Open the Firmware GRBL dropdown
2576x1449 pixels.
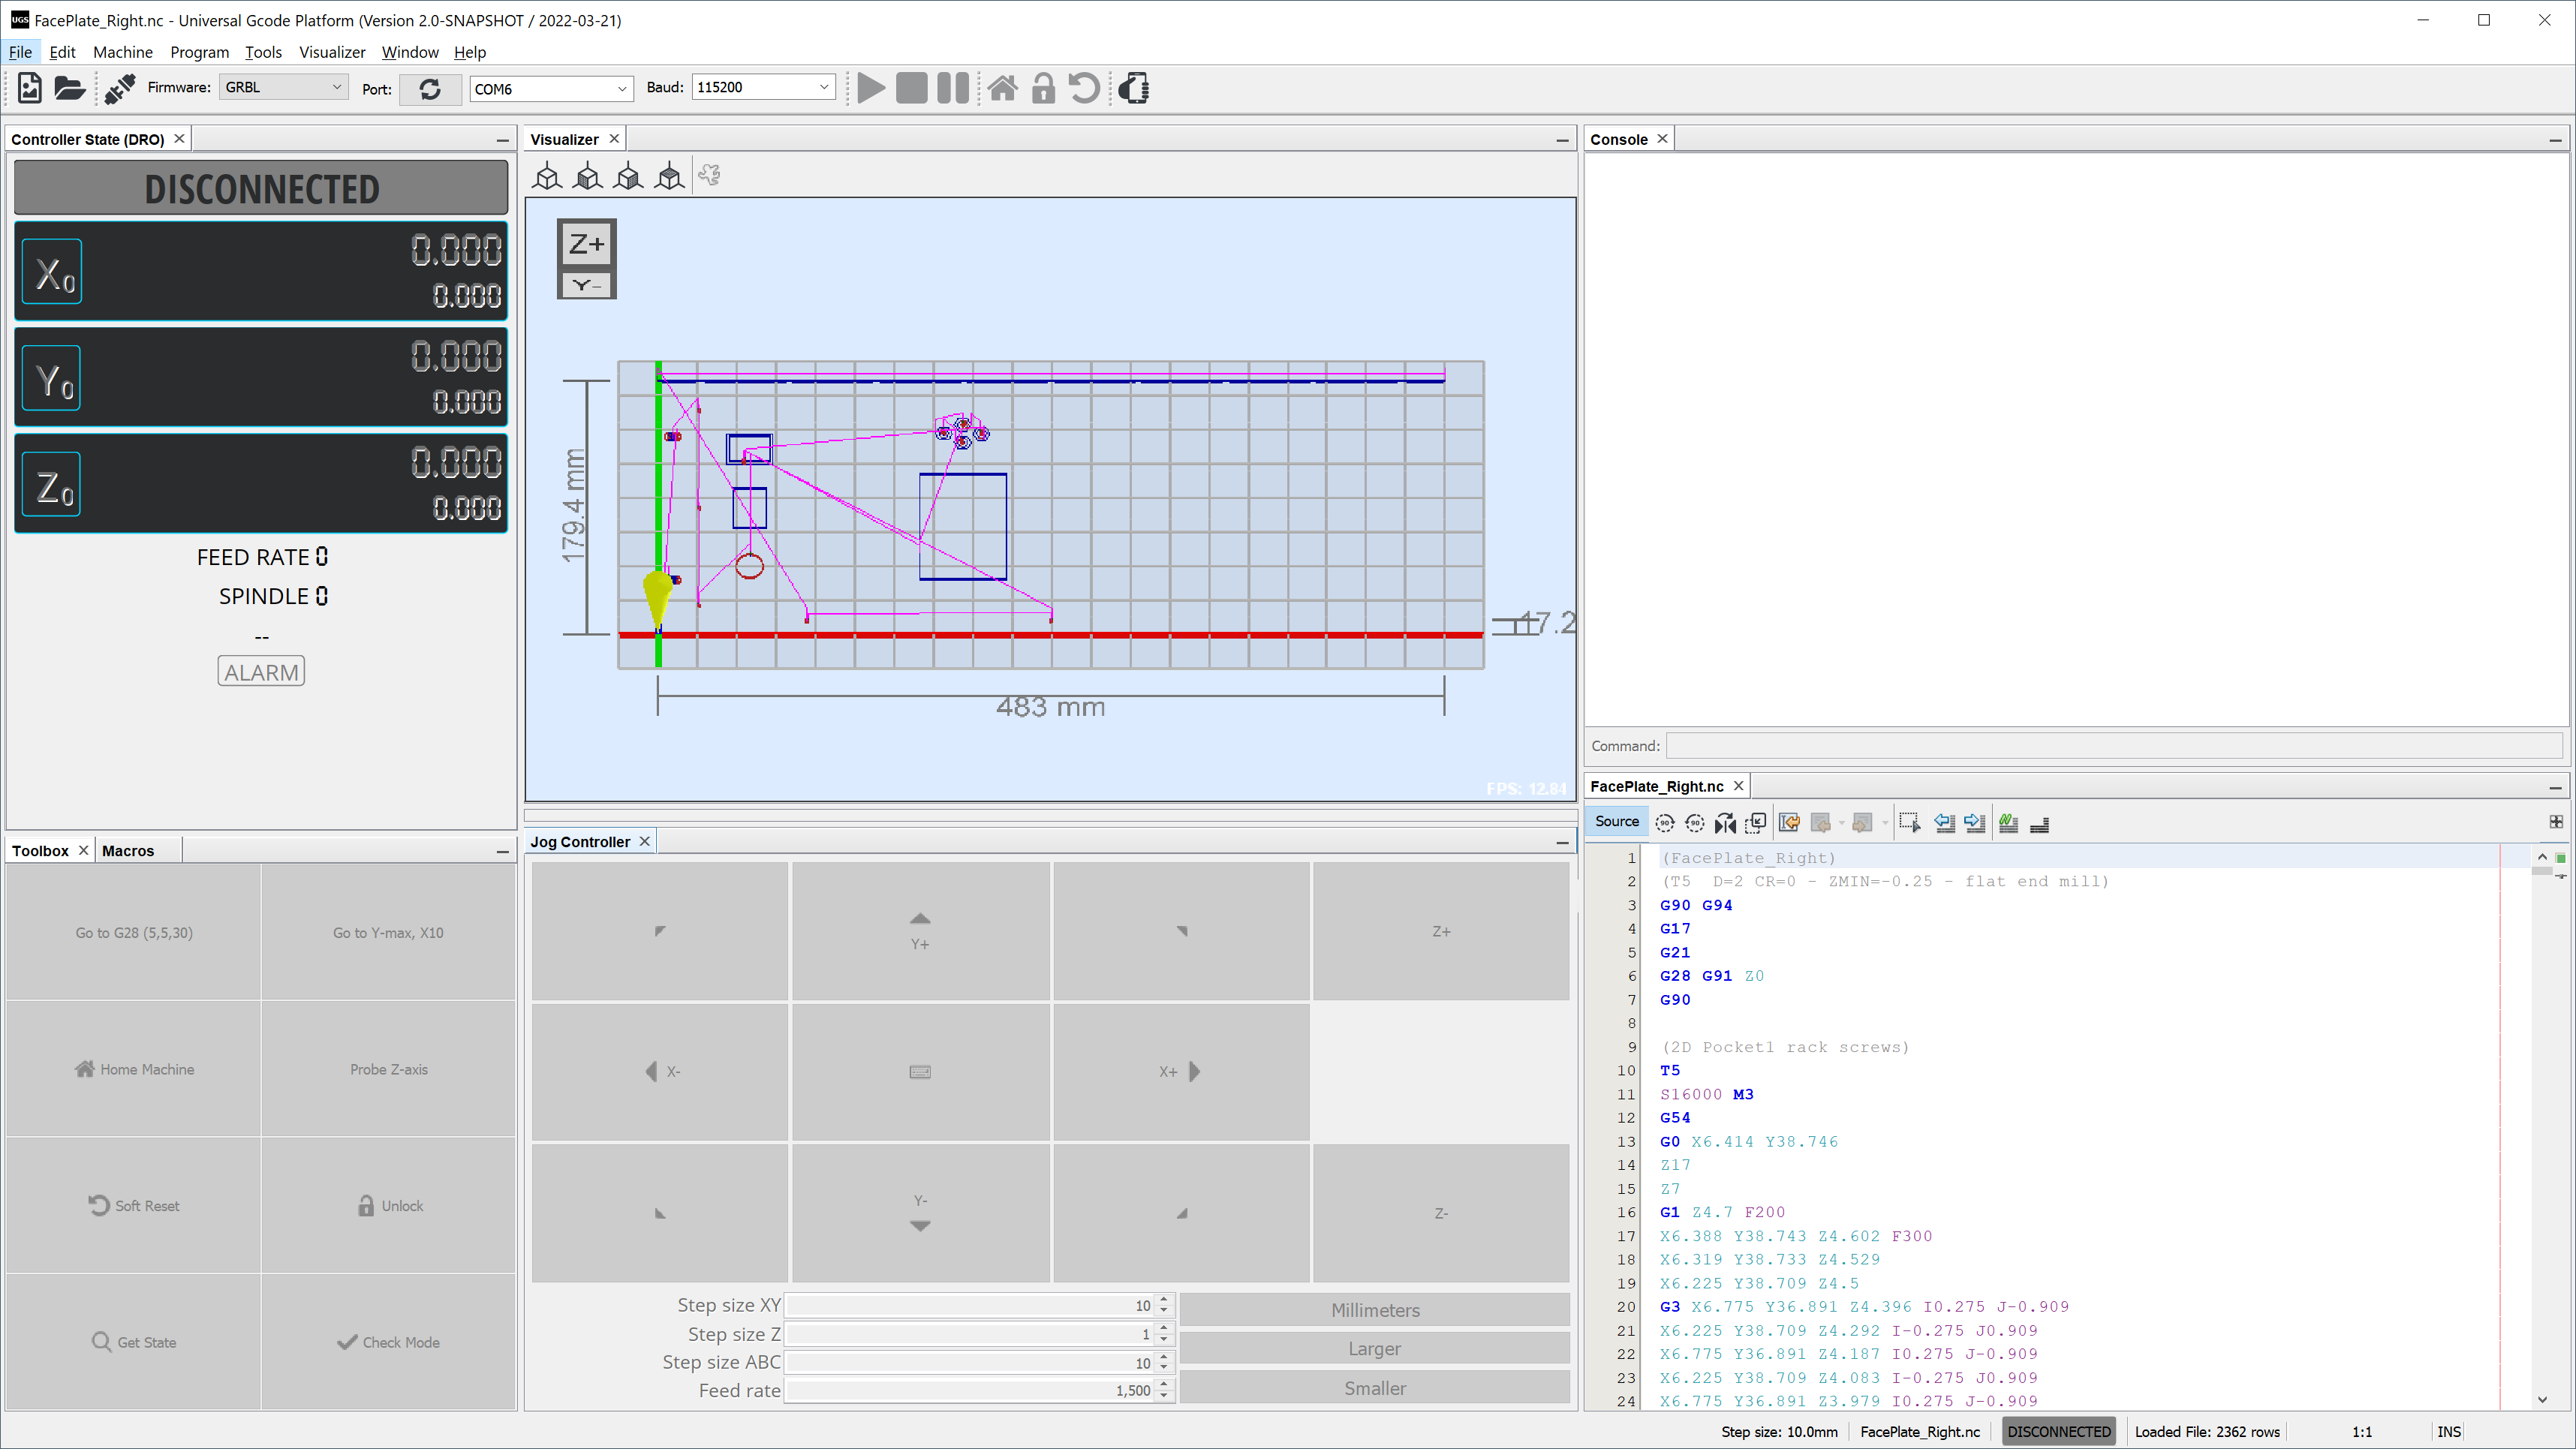[283, 88]
